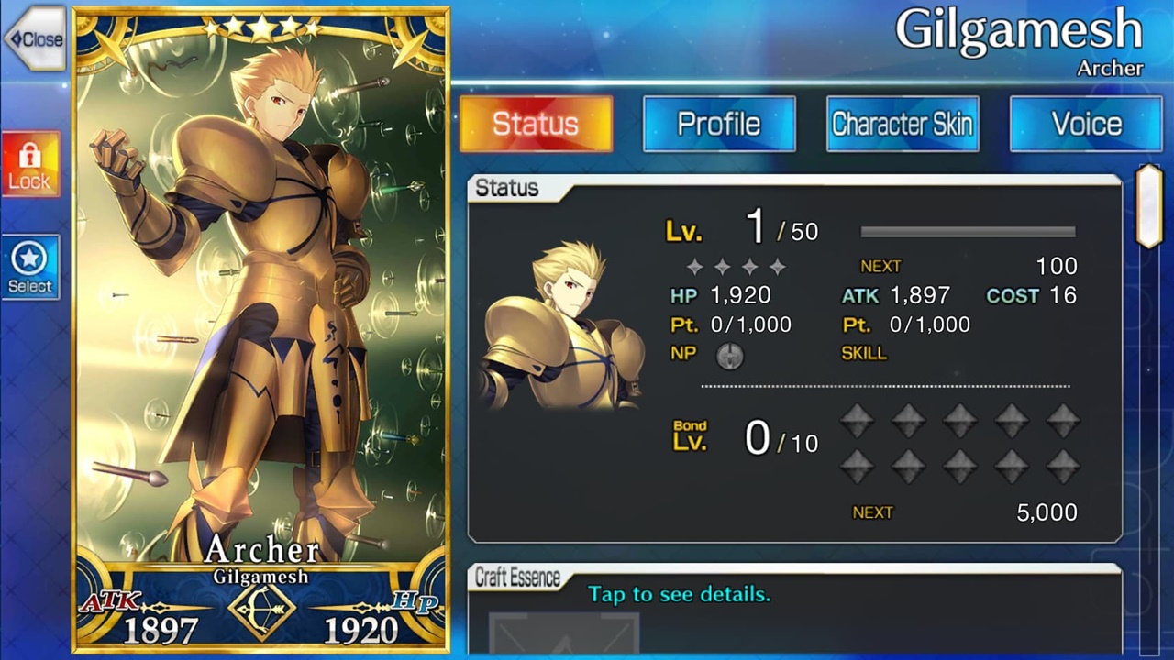
Task: Tap the full Gilgamesh card artwork
Action: (x=261, y=330)
